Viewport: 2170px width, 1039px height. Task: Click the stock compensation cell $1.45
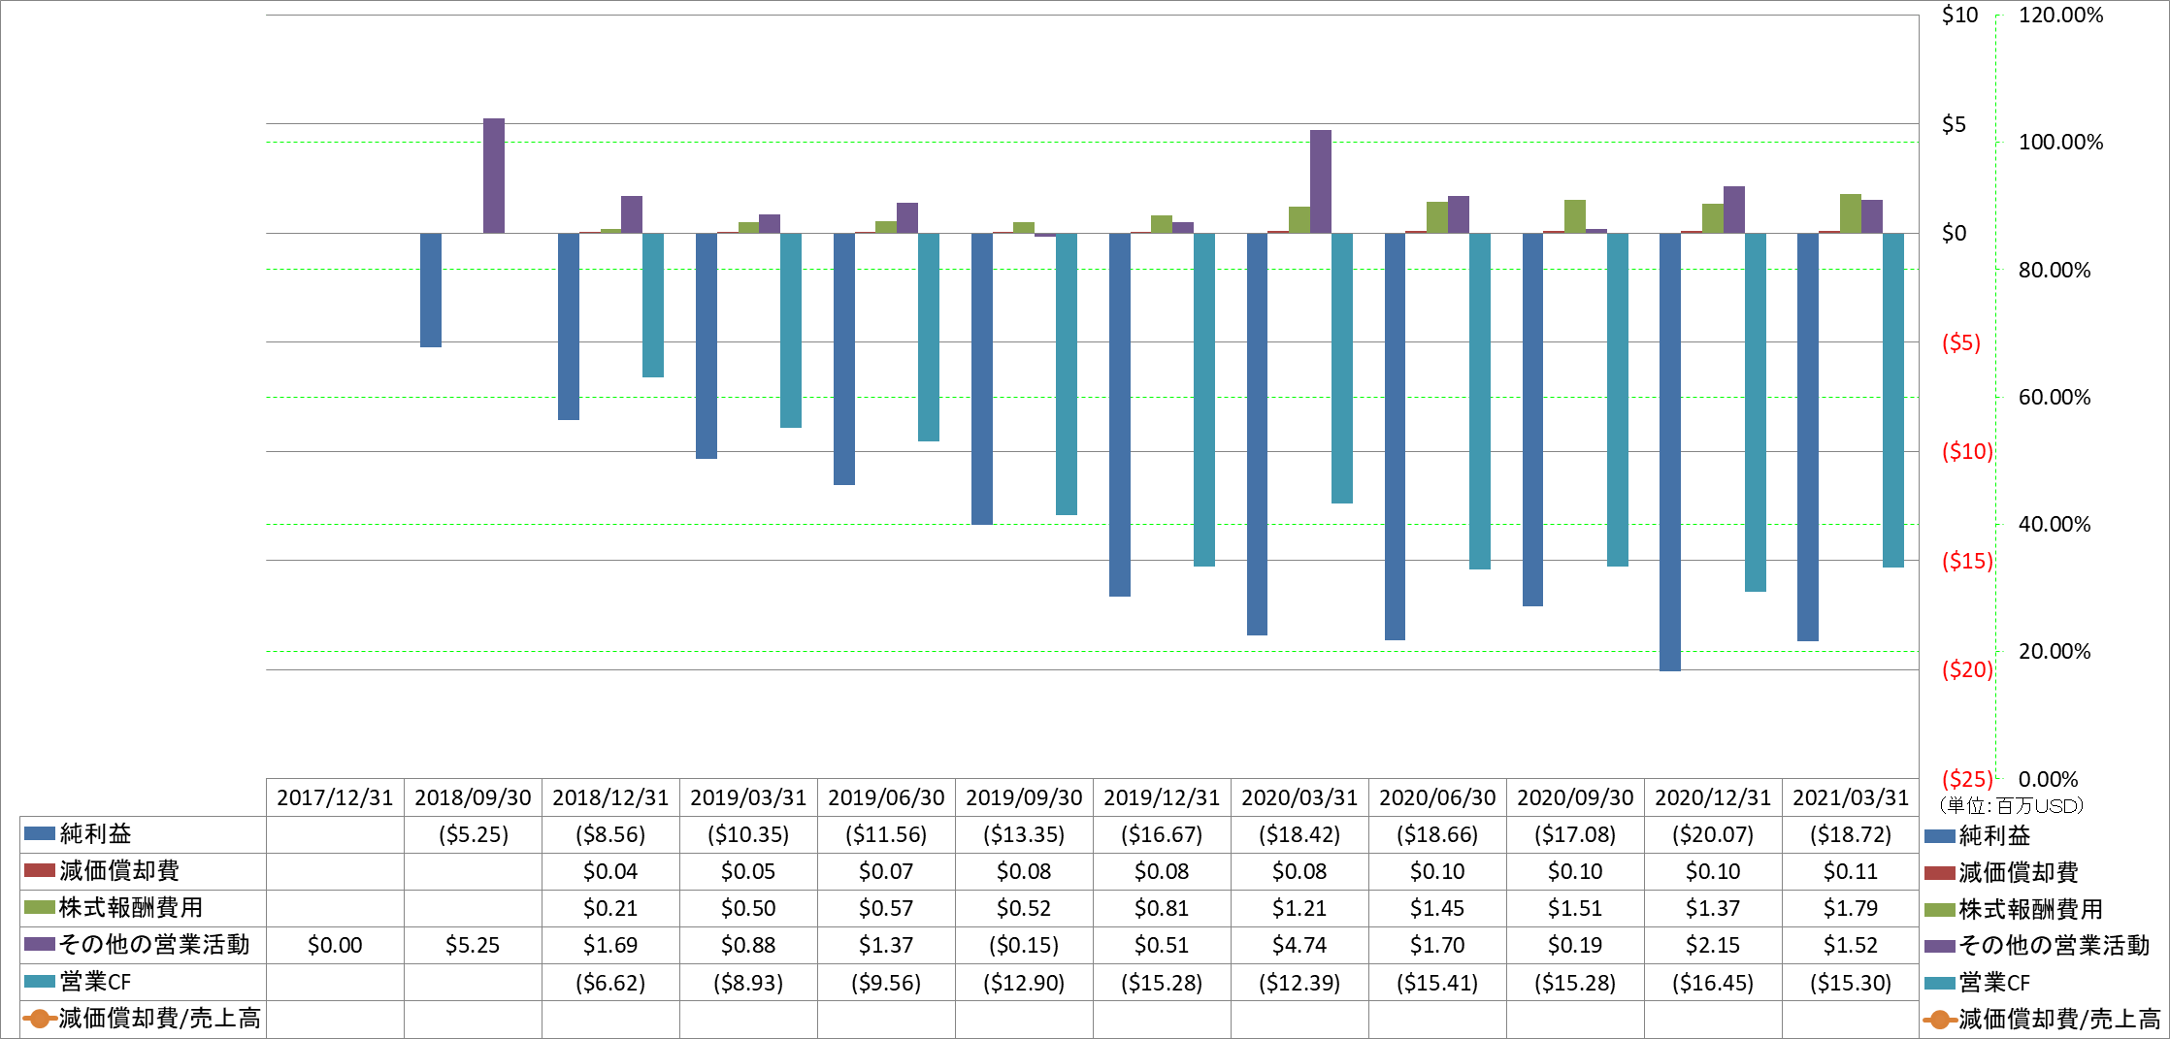1437,908
